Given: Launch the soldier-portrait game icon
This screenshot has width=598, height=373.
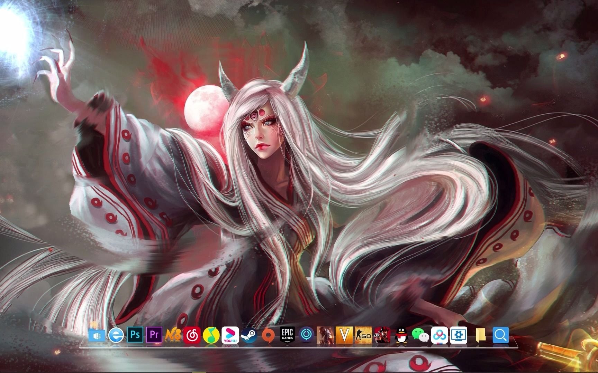Looking at the screenshot, I should click(325, 335).
